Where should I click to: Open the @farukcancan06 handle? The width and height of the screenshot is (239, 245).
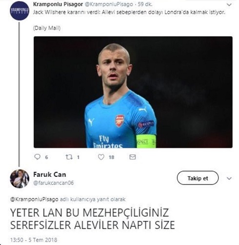point(54,183)
